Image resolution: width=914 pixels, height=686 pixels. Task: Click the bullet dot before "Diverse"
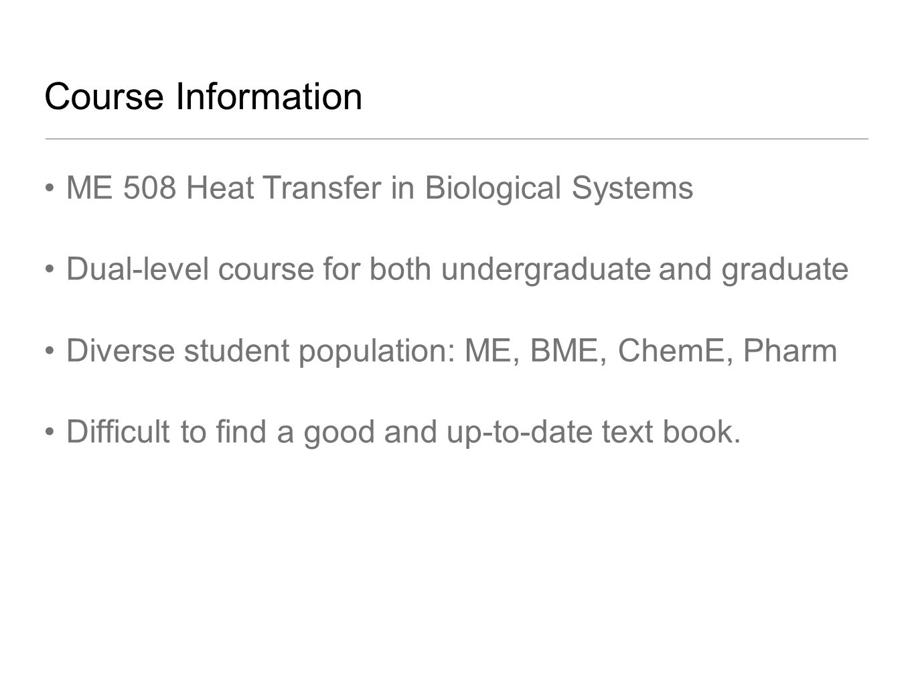click(x=50, y=352)
